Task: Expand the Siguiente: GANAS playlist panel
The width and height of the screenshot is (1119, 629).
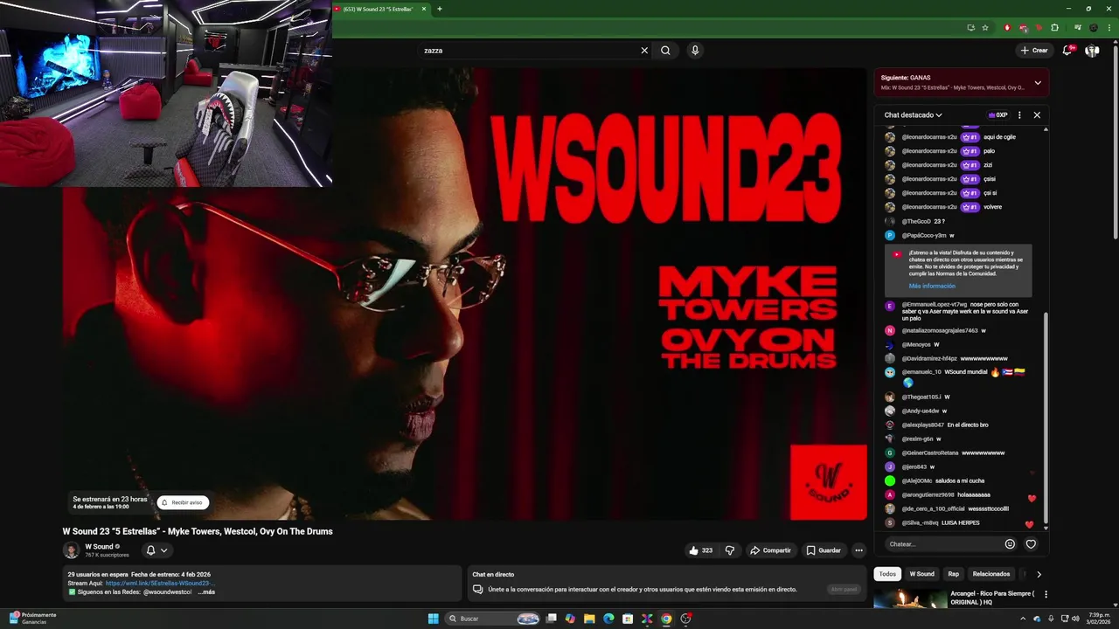Action: pyautogui.click(x=1038, y=83)
